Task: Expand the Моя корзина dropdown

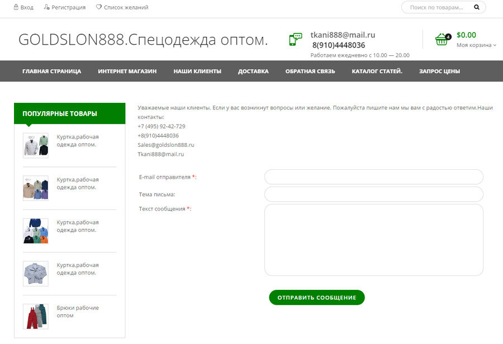Action: [x=476, y=45]
